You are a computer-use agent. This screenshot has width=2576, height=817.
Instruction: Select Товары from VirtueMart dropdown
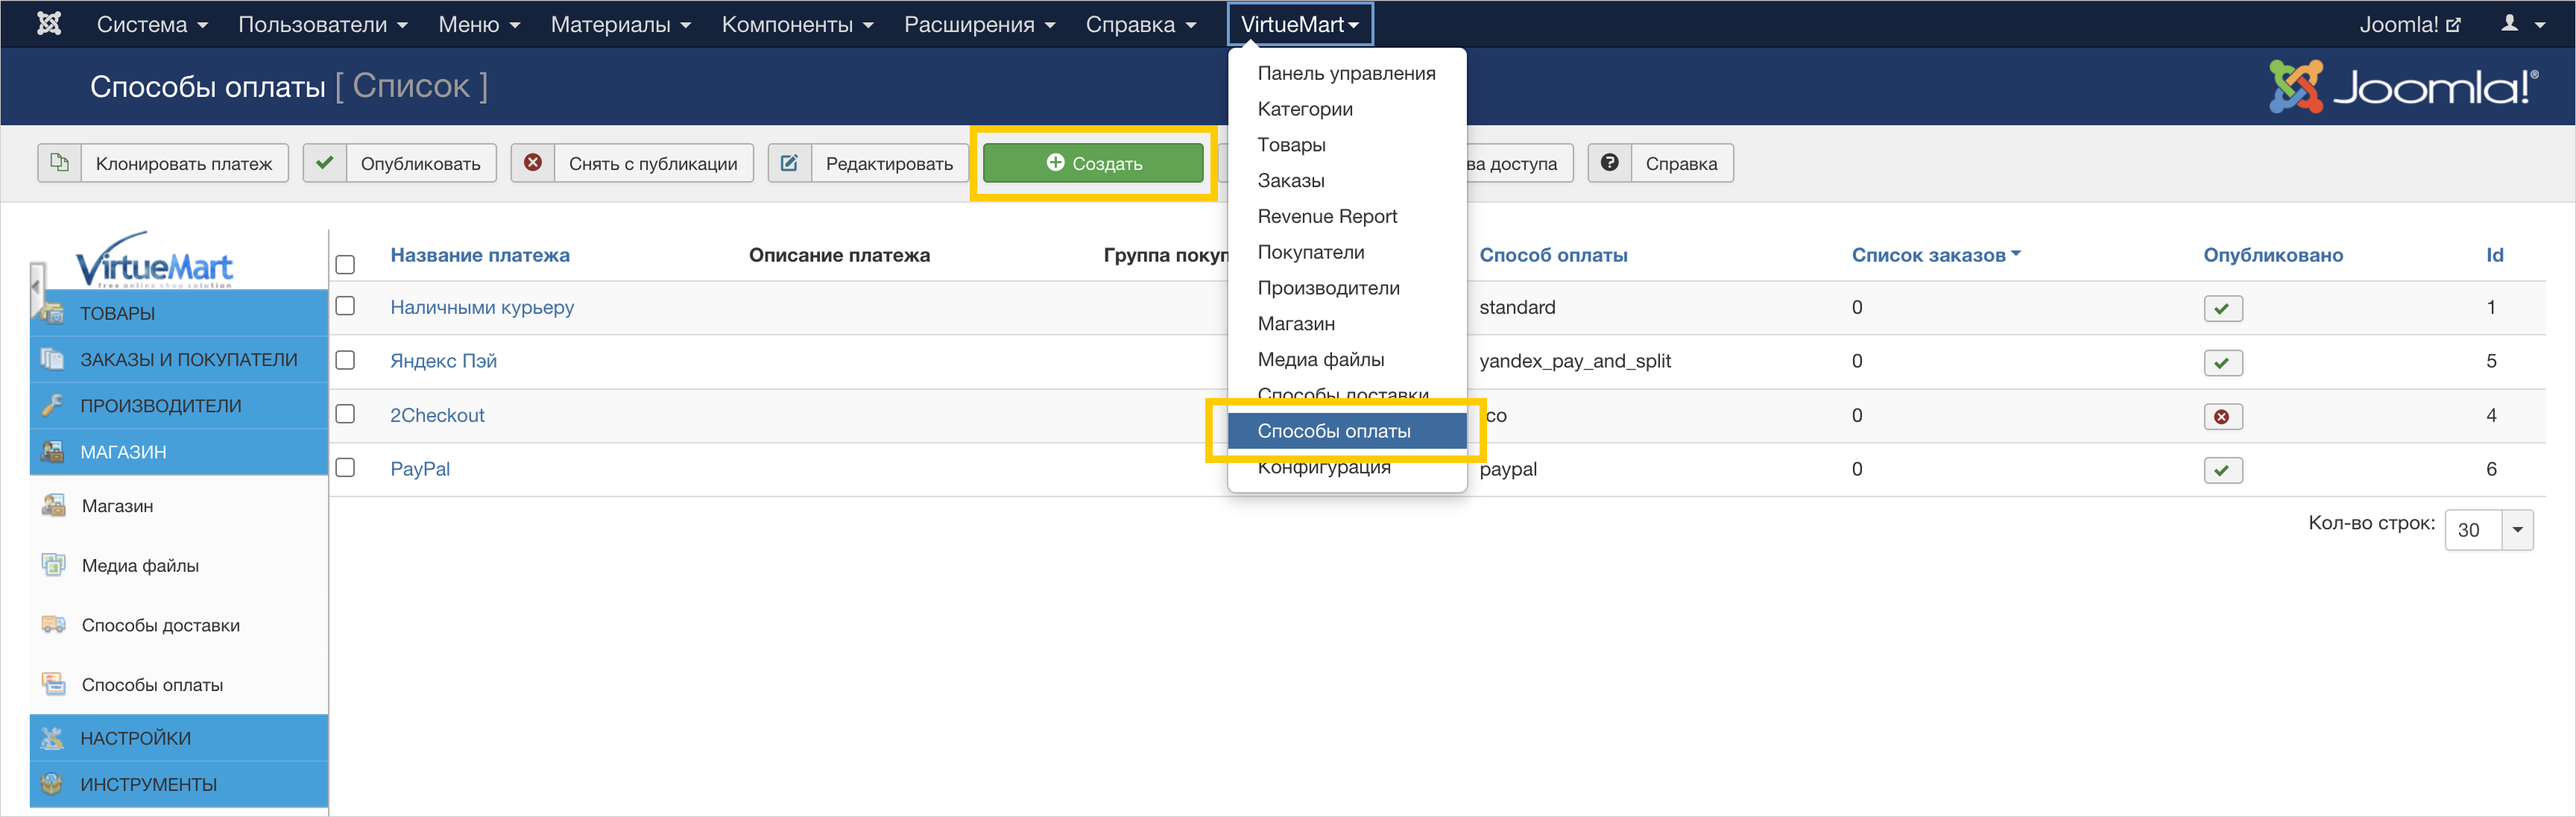click(1291, 145)
